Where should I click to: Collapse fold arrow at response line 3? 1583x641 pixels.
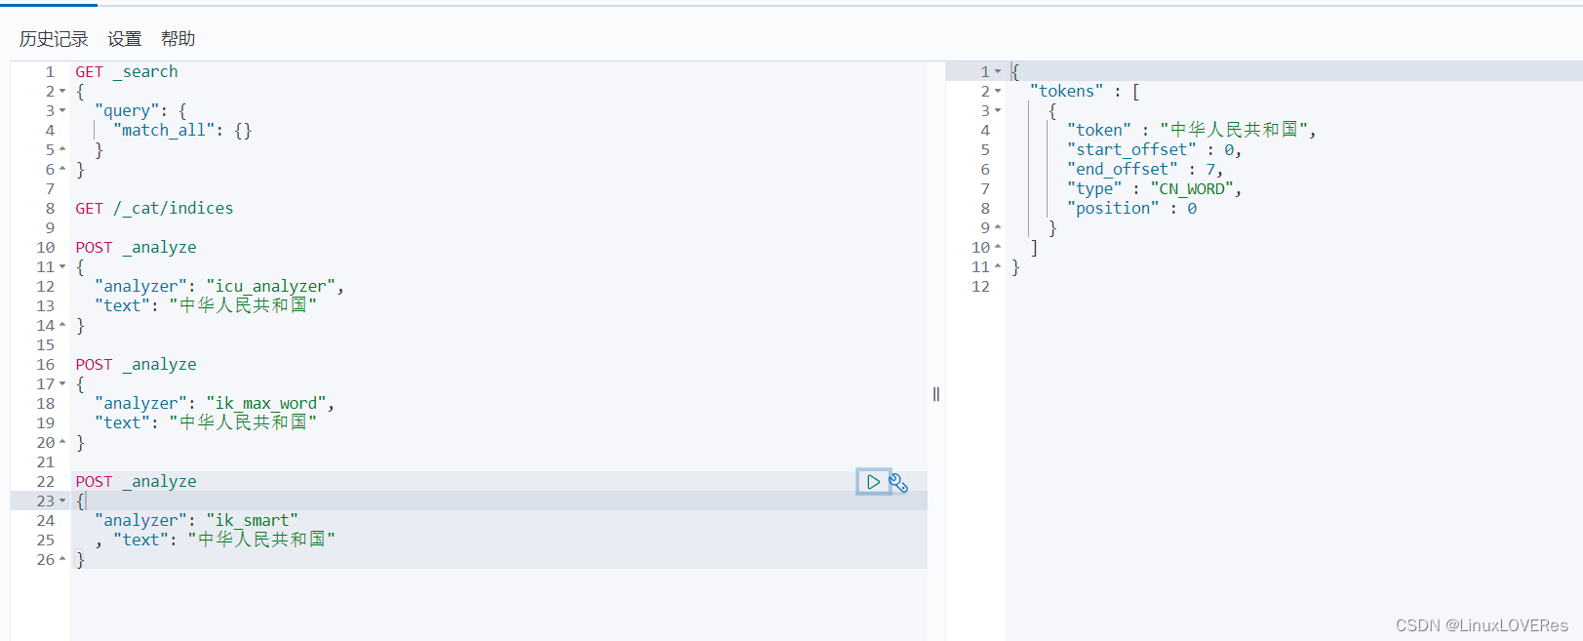coord(998,111)
